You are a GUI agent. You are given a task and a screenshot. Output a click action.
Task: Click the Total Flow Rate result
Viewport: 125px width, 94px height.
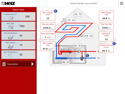pos(106,26)
